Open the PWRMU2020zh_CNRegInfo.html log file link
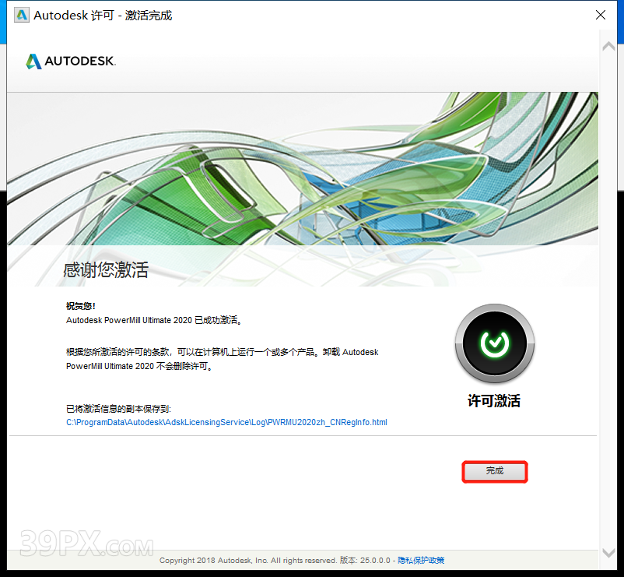Image resolution: width=624 pixels, height=577 pixels. coord(226,422)
